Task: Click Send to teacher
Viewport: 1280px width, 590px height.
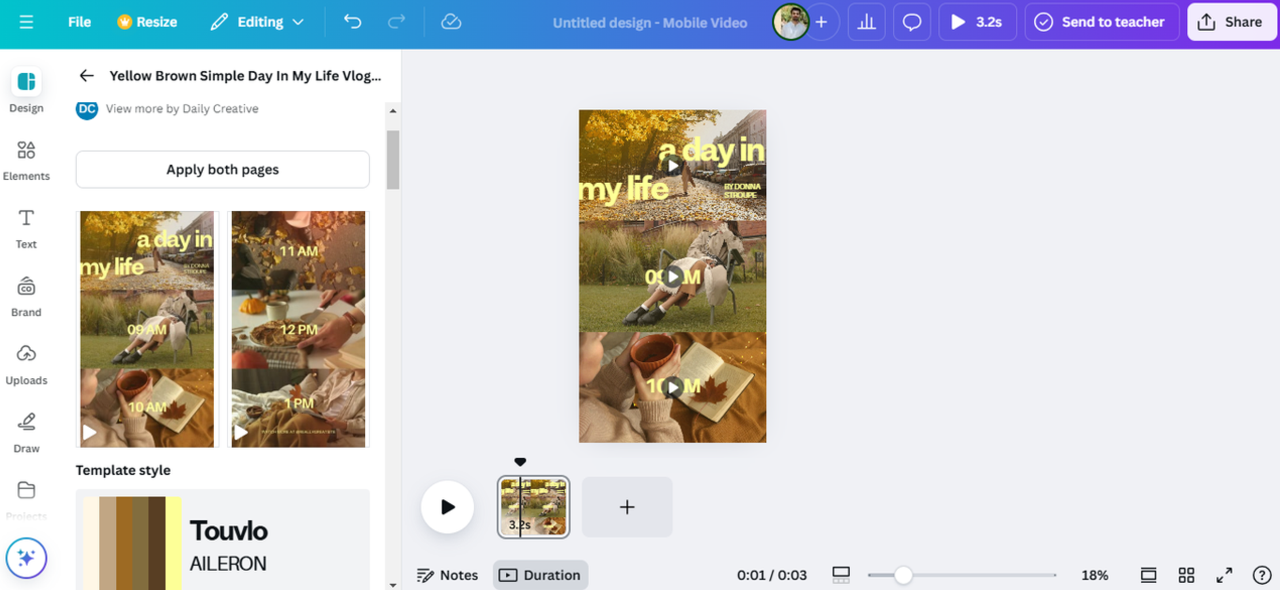Action: pyautogui.click(x=1101, y=22)
